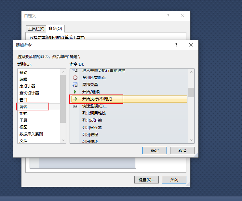The width and height of the screenshot is (242, 201).
Task: Click category list scroll-down arrow
Action: pos(63,140)
